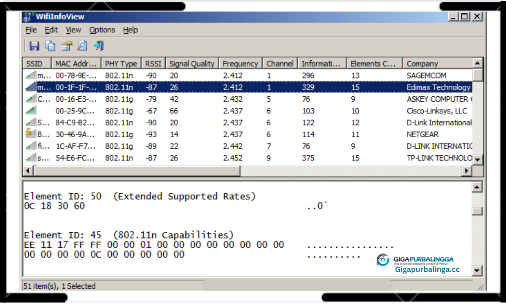The image size is (506, 304).
Task: Sort by the Frequency column header
Action: 240,64
